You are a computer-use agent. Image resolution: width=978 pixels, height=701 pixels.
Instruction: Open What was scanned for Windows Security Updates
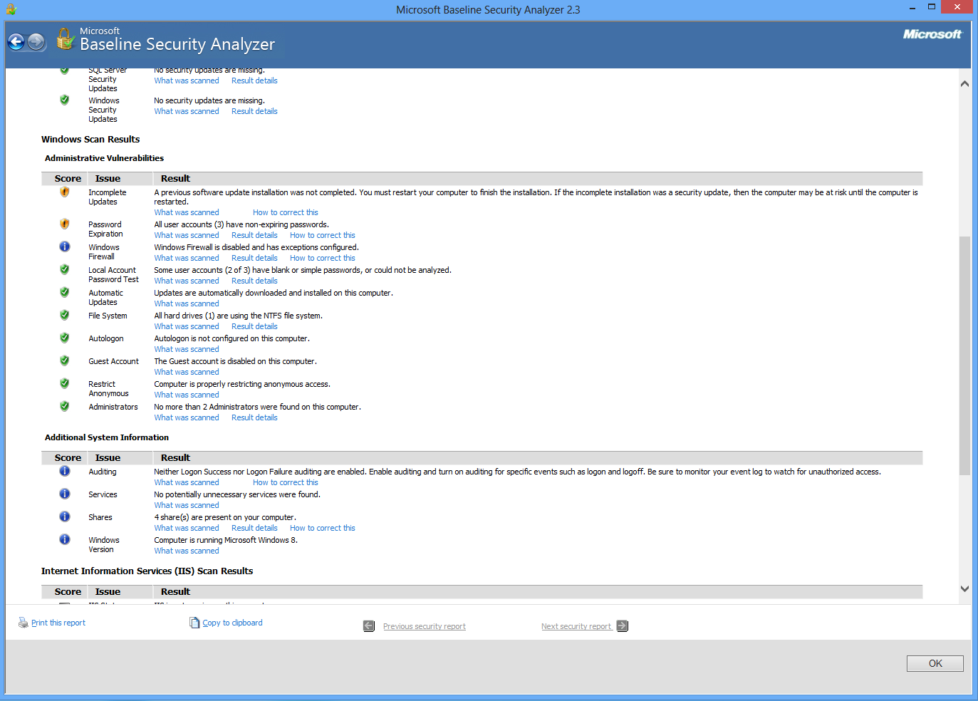(x=187, y=111)
